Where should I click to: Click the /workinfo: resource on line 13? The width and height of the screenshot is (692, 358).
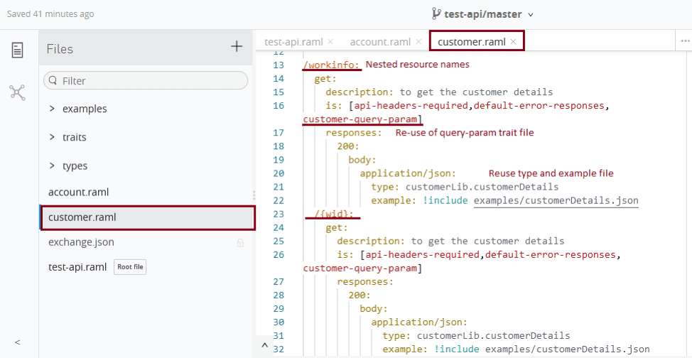tap(332, 65)
